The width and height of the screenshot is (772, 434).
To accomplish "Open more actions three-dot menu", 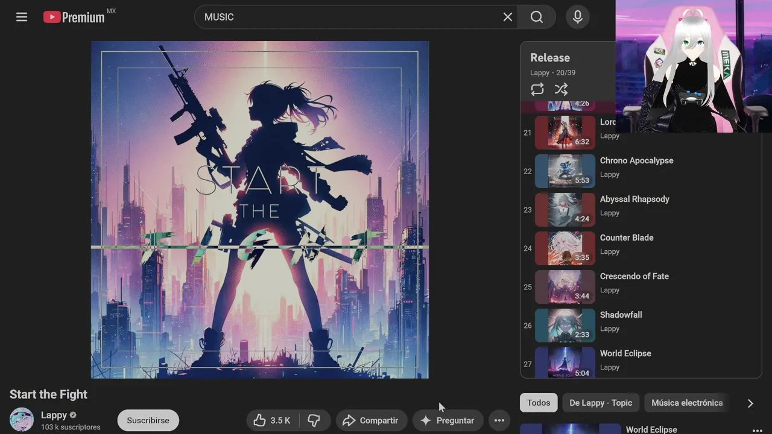I will (499, 420).
